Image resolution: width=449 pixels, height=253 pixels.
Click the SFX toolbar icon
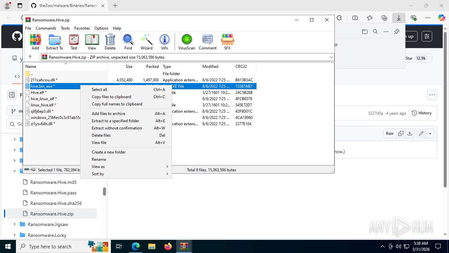227,42
